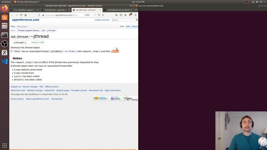Click the Powered by MediaWiki badge
Viewport: 267px width, 150px height.
click(100, 98)
